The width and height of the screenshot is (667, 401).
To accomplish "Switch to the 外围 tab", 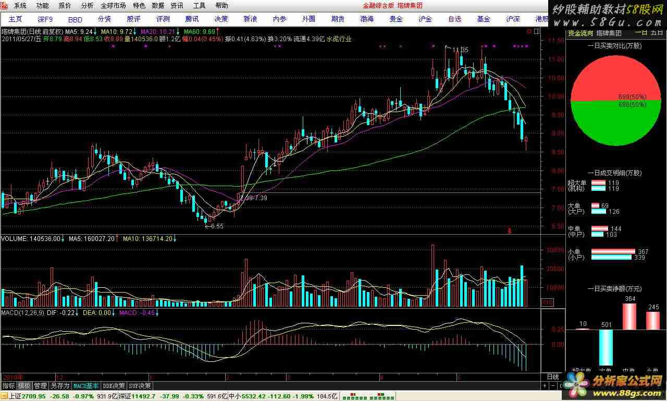I will click(x=308, y=19).
